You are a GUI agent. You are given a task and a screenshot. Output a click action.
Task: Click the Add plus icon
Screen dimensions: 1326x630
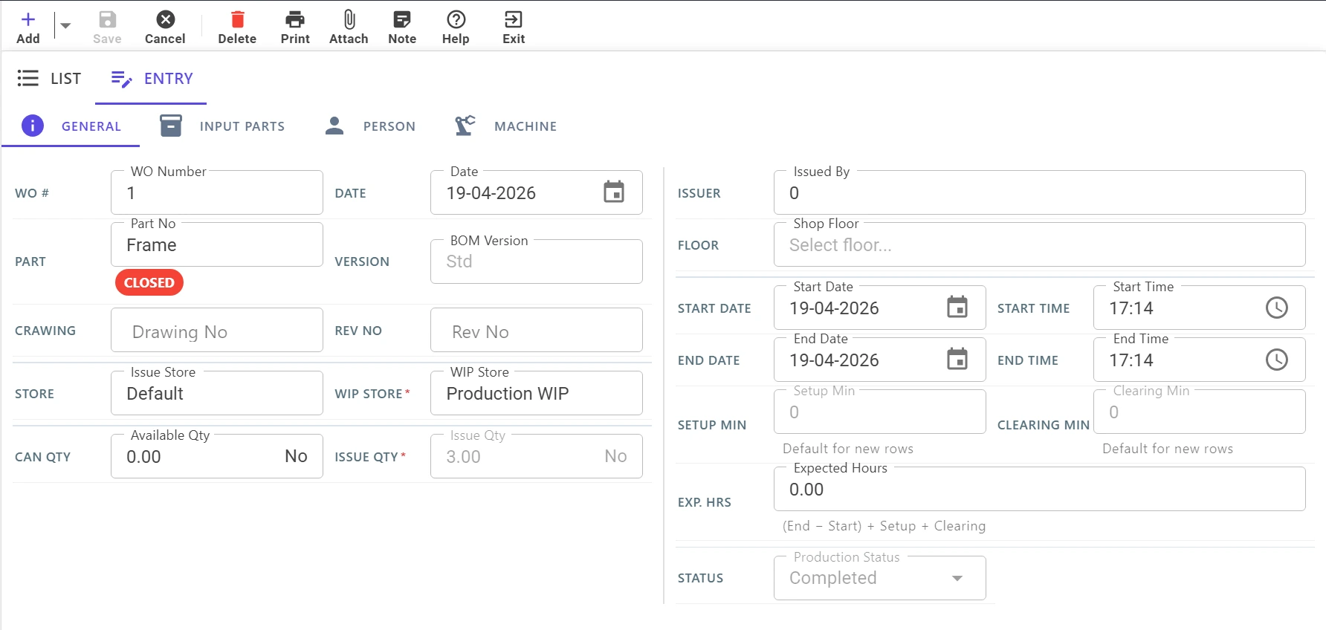[28, 19]
